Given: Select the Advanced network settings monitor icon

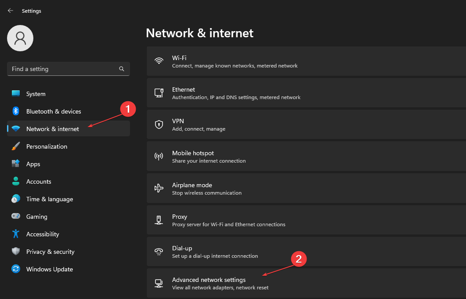Looking at the screenshot, I should pyautogui.click(x=159, y=283).
